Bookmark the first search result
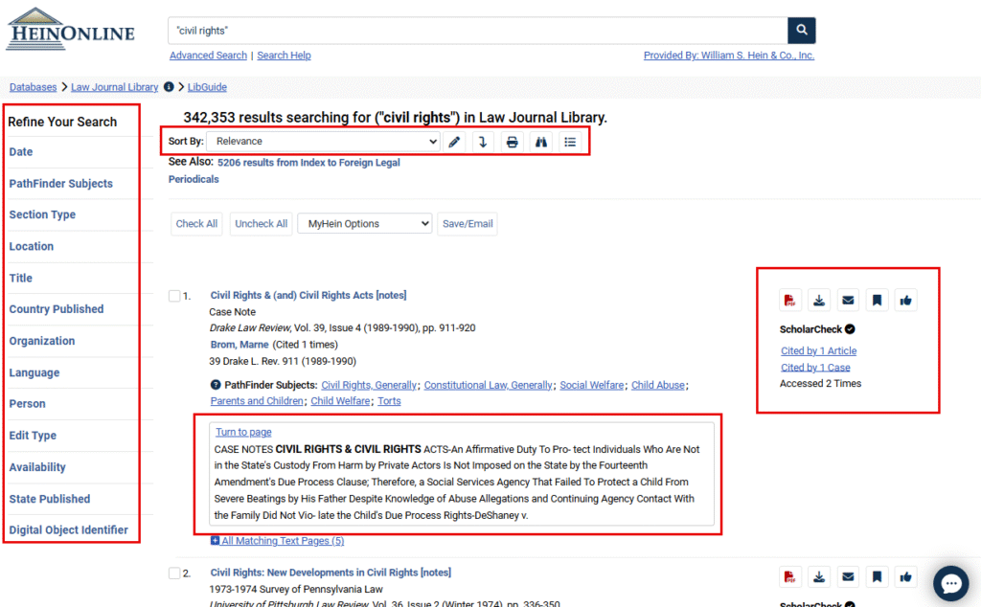The height and width of the screenshot is (607, 981). [x=877, y=301]
